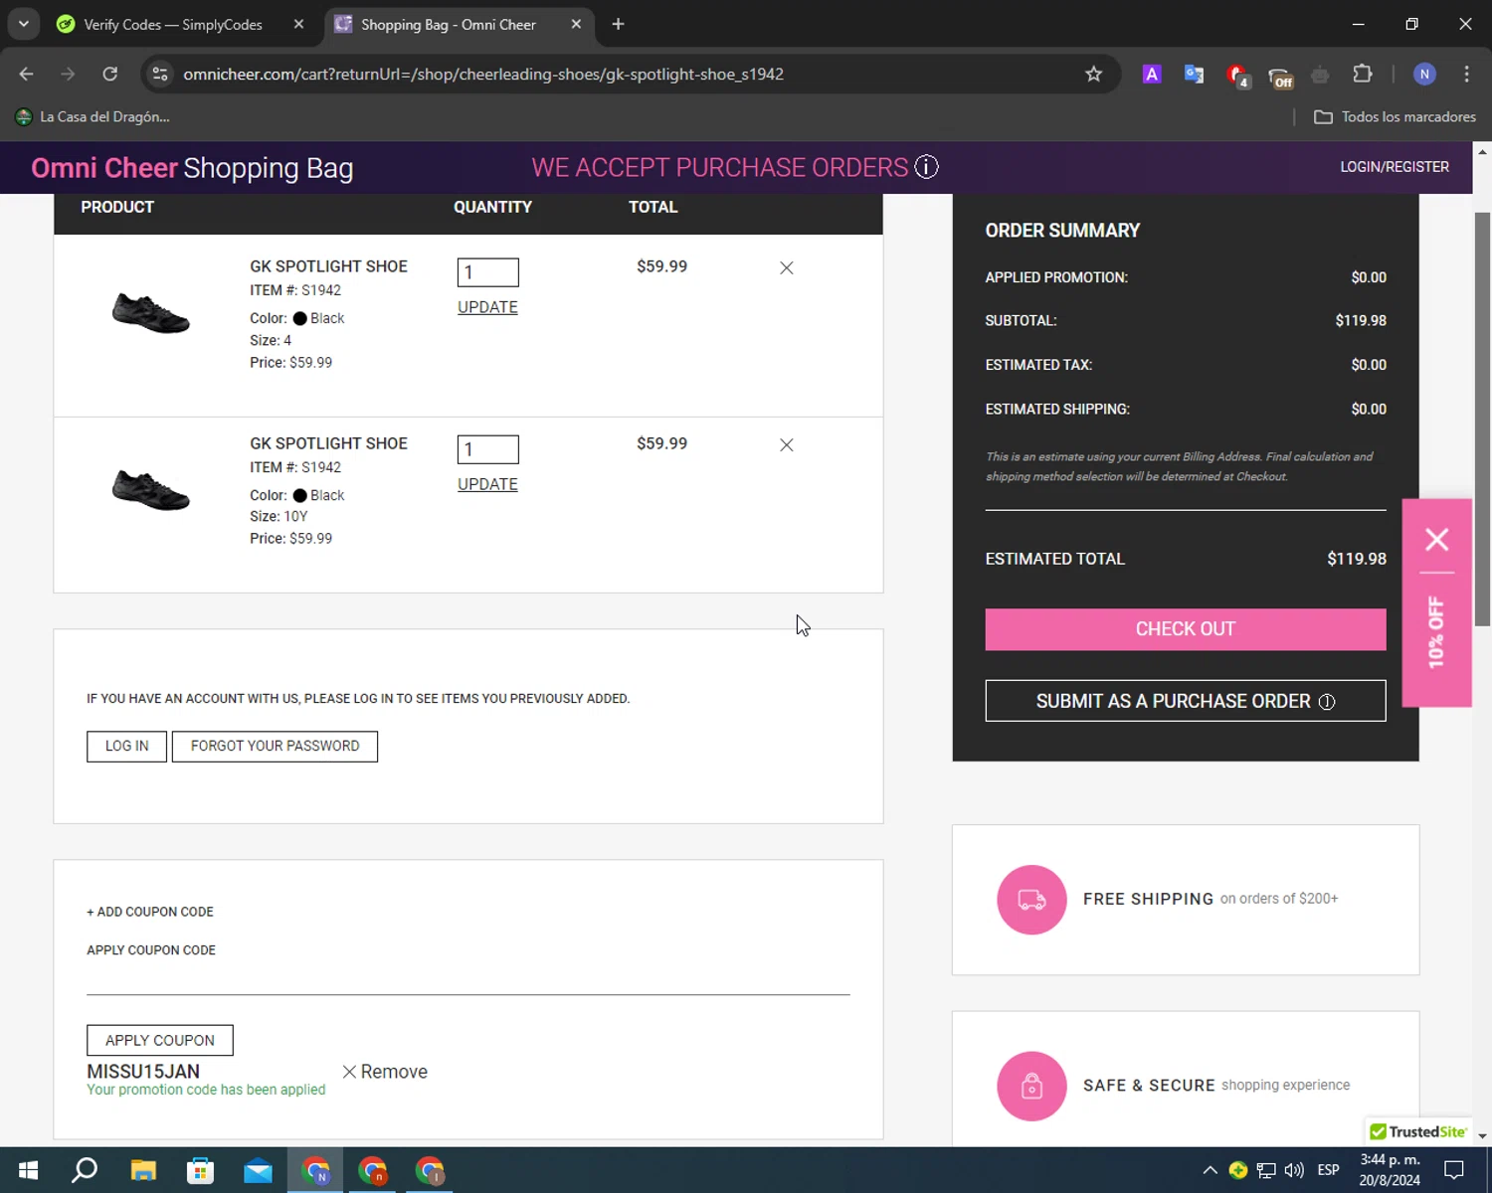The width and height of the screenshot is (1492, 1193).
Task: Click the free shipping truck icon
Action: click(1031, 900)
